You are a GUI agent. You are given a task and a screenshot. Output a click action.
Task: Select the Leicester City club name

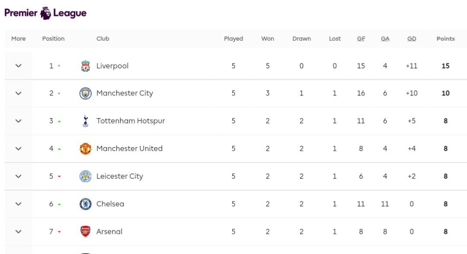tap(119, 176)
